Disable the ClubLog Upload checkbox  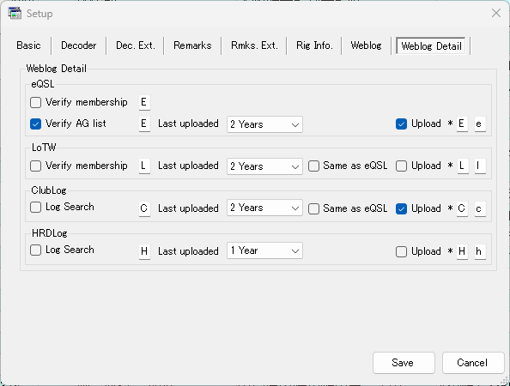click(x=401, y=208)
